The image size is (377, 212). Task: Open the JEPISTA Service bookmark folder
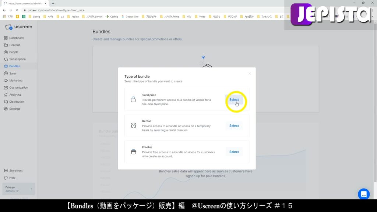[x=92, y=17]
